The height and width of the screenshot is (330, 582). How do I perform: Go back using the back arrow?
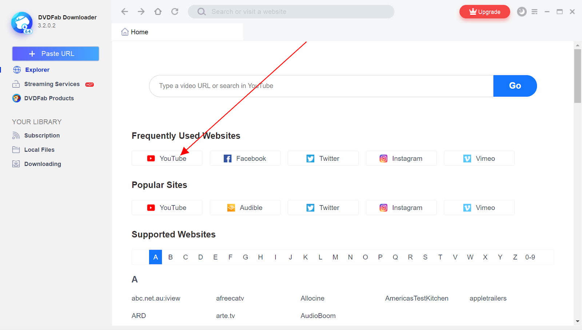(x=125, y=12)
